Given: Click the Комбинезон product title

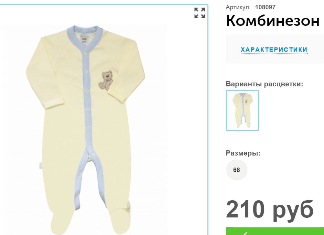Looking at the screenshot, I should pos(273,21).
